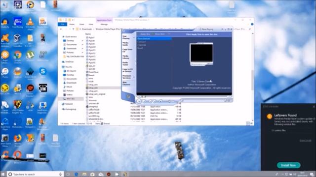
Task: Open Task View on taskbar
Action: click(68, 174)
